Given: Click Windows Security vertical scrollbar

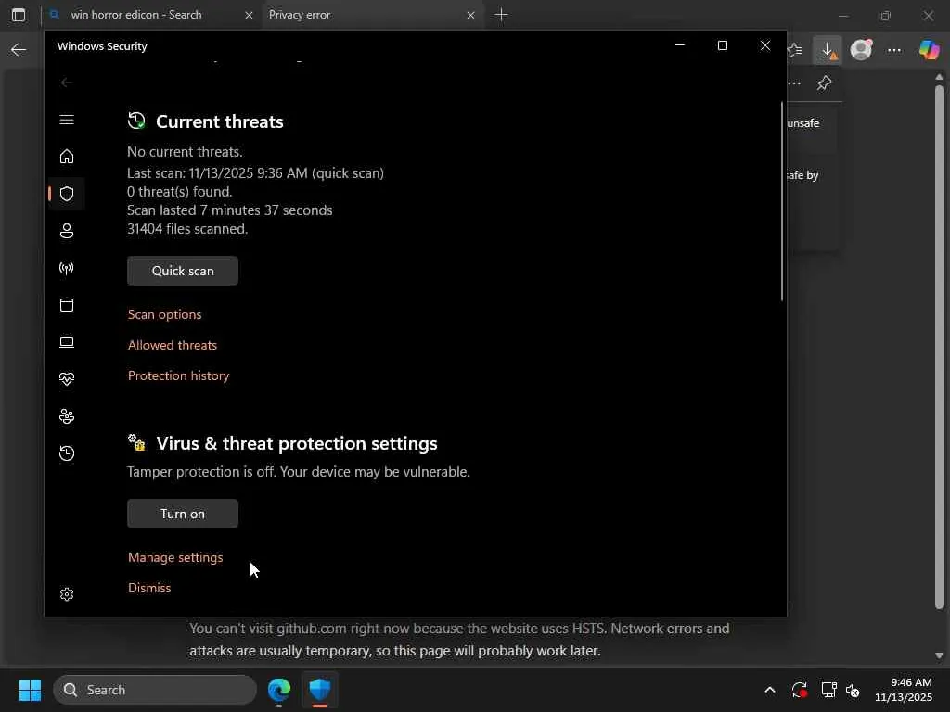Looking at the screenshot, I should coord(782,201).
